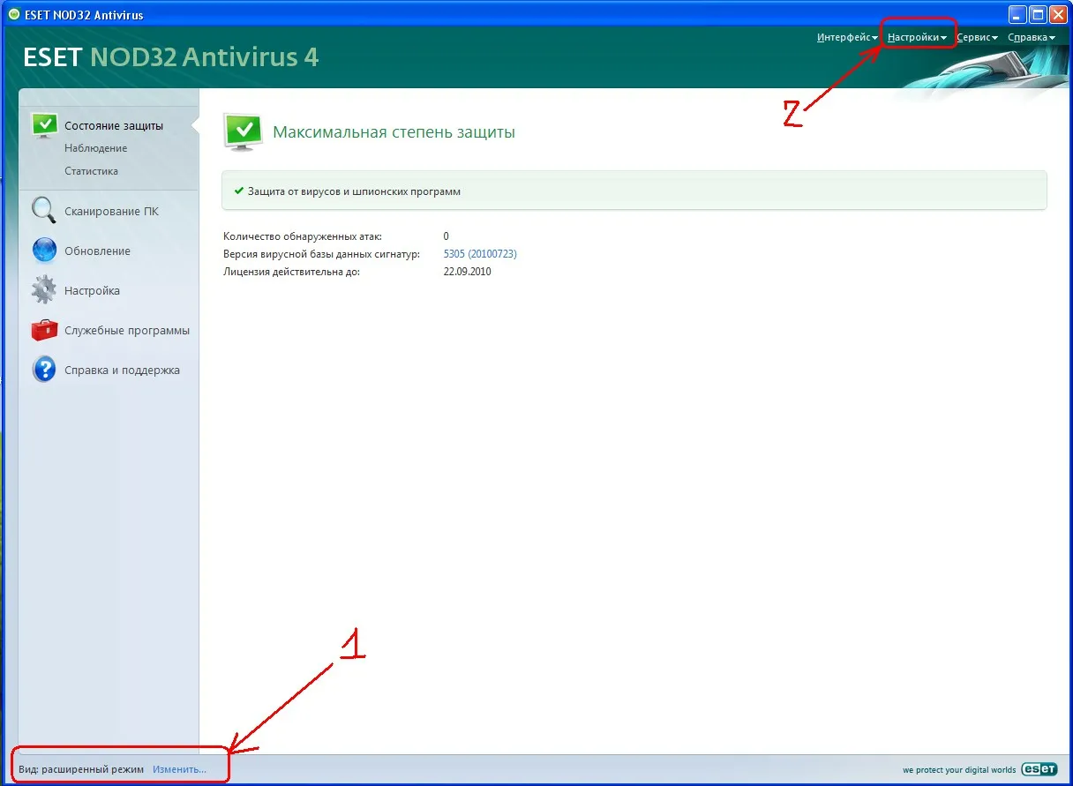Image resolution: width=1073 pixels, height=786 pixels.
Task: Click the blue question mark help icon
Action: pos(44,371)
